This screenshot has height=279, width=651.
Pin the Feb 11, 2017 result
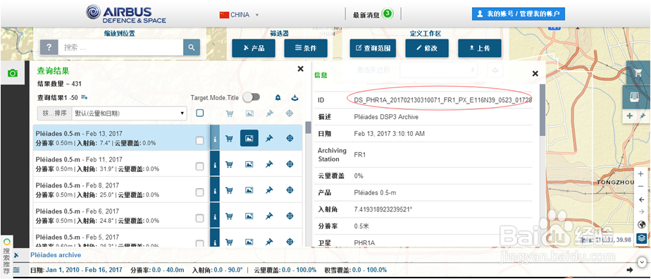pos(269,164)
